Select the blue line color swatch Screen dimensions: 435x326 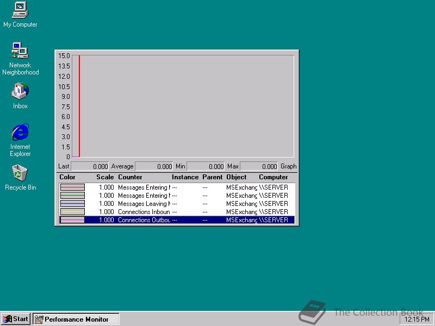[72, 203]
